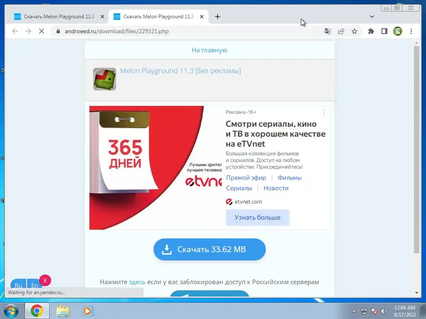Click the Узнать больше button
Viewport: 426px width, 319px height.
point(258,218)
